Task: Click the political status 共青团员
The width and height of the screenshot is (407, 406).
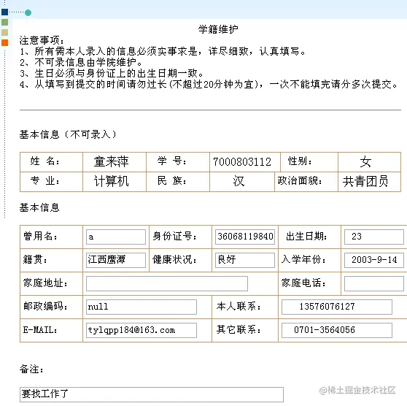Action: tap(365, 181)
